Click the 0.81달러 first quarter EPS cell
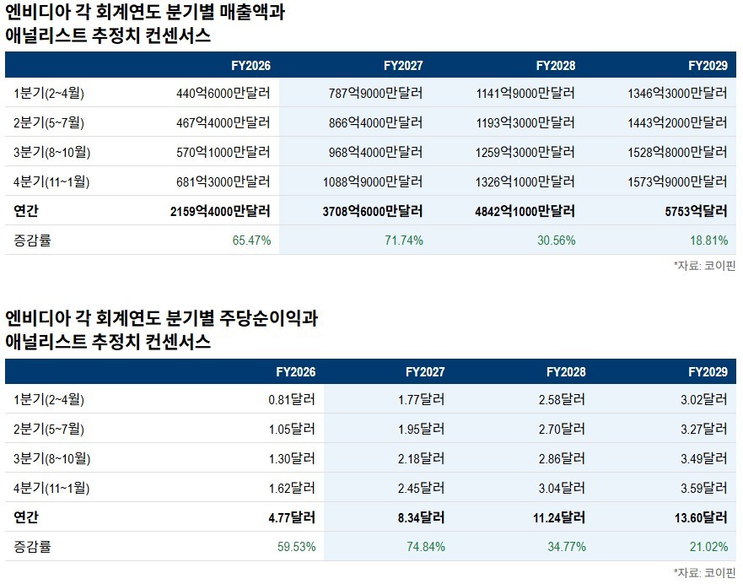Viewport: 743px width, 584px height. coord(292,400)
